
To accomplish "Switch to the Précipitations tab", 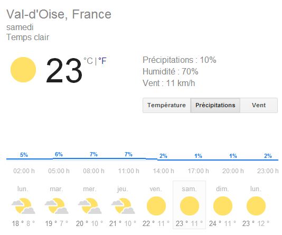I will coord(215,105).
